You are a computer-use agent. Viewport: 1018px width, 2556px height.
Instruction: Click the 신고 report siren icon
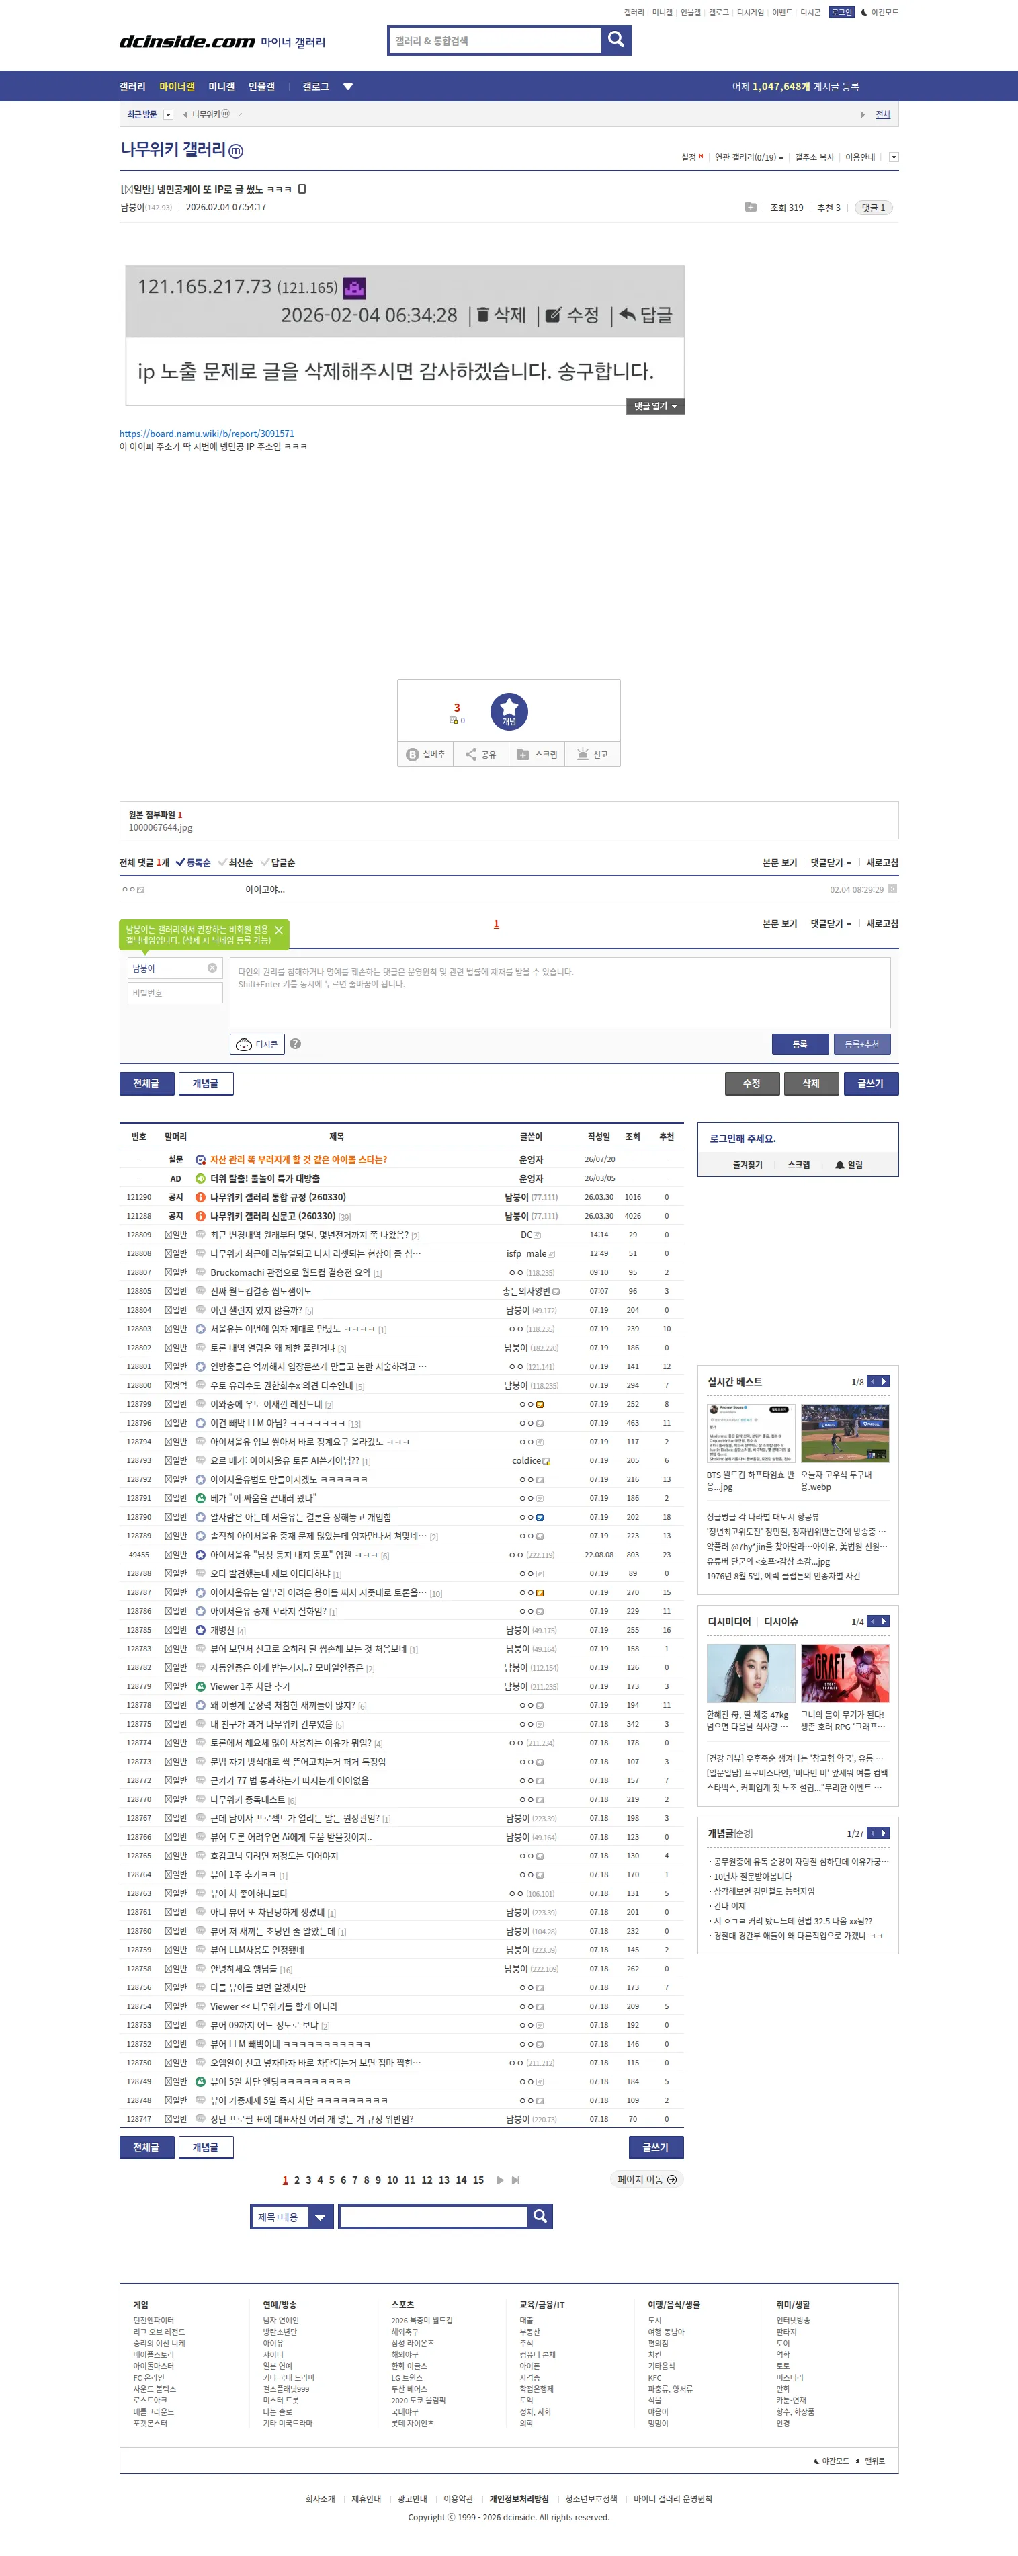593,755
